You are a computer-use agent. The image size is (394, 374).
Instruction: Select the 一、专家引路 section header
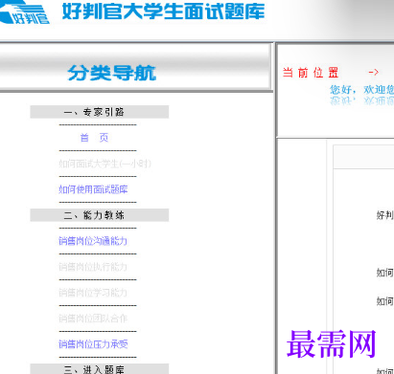point(100,112)
